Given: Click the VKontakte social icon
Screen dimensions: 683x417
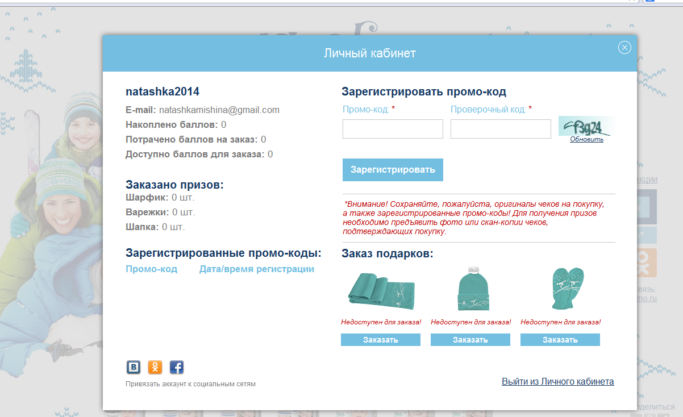Looking at the screenshot, I should click(134, 368).
